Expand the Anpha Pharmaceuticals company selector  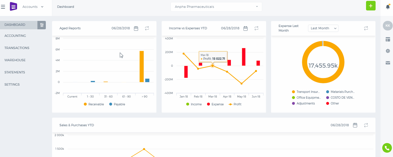coord(216,7)
